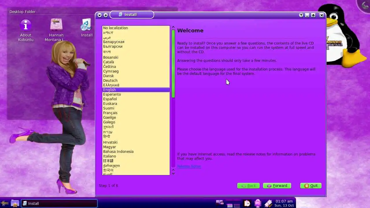Open the About Kubuntu desktop icon
This screenshot has width=370, height=208.
[26, 30]
